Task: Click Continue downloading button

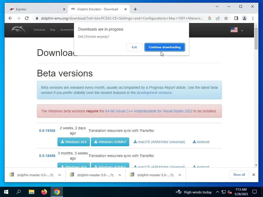Action: click(x=165, y=47)
